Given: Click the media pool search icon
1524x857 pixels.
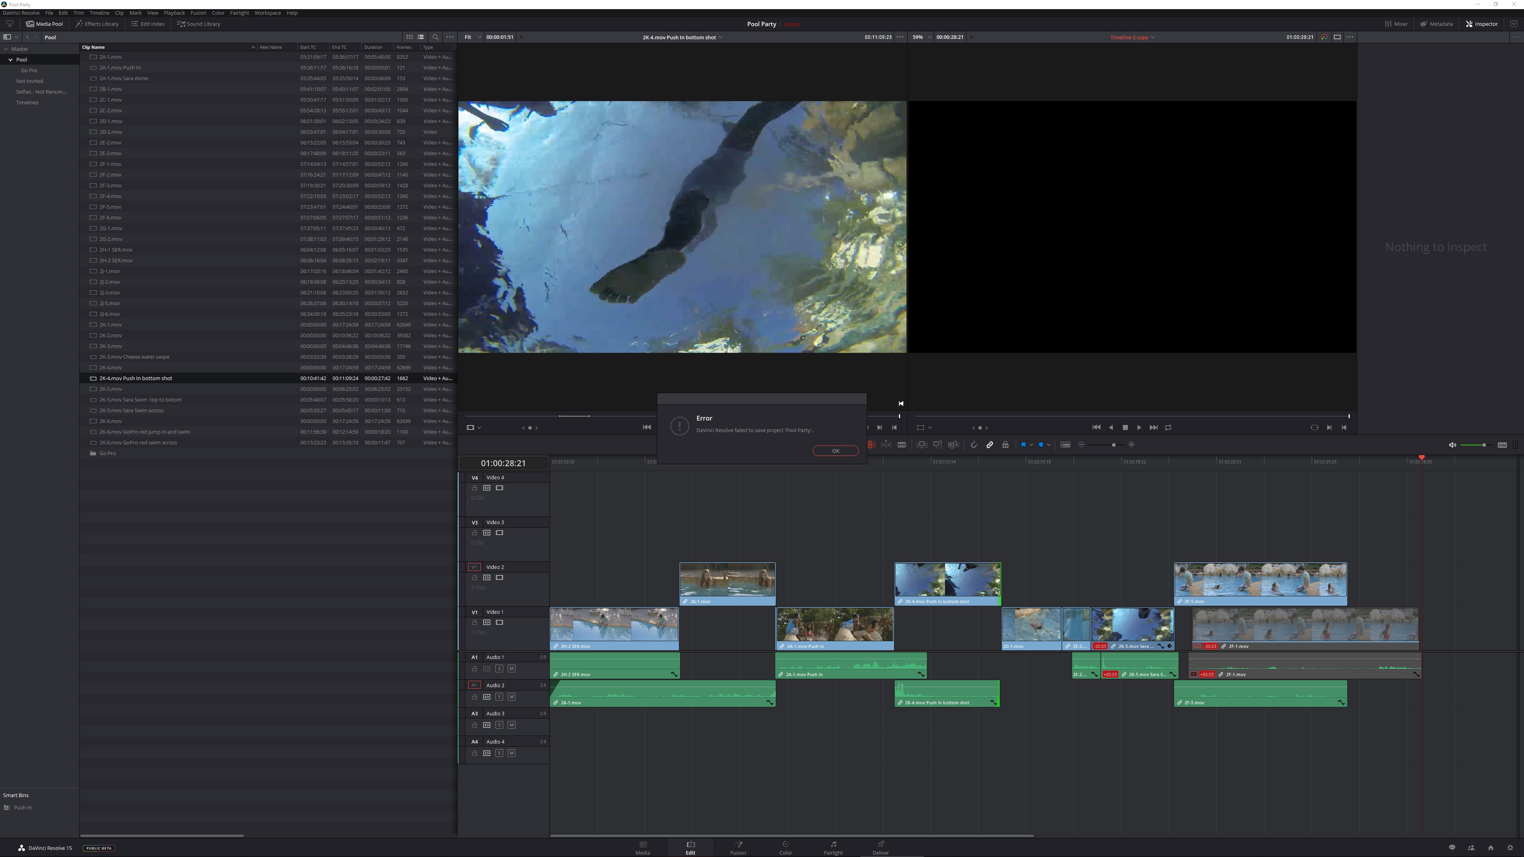Looking at the screenshot, I should pyautogui.click(x=435, y=37).
